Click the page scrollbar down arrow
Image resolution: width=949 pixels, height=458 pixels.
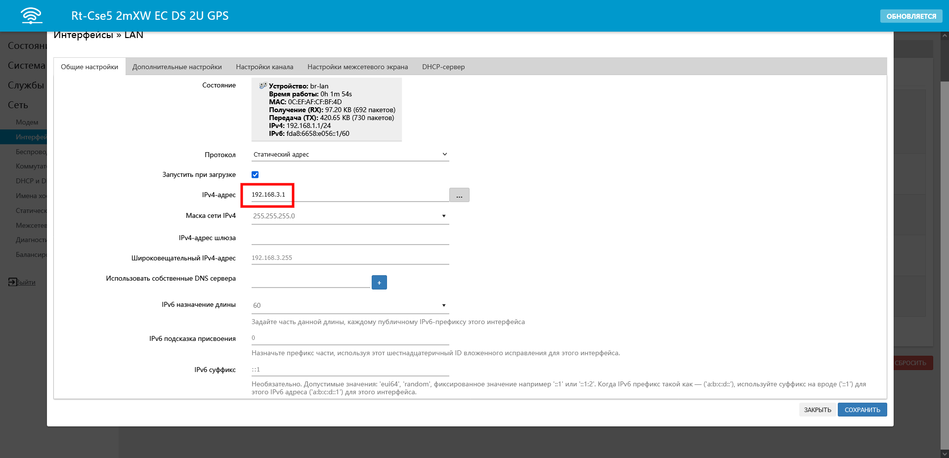945,454
